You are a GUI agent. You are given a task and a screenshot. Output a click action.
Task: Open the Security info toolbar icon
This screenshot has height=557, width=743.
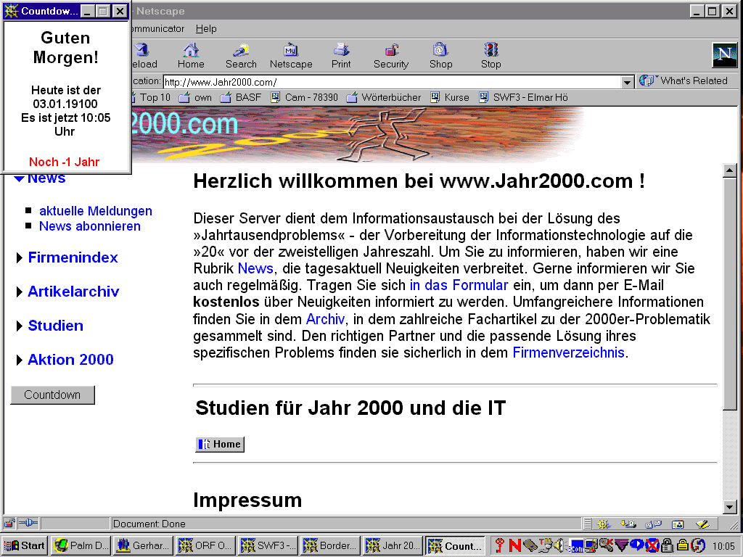391,55
